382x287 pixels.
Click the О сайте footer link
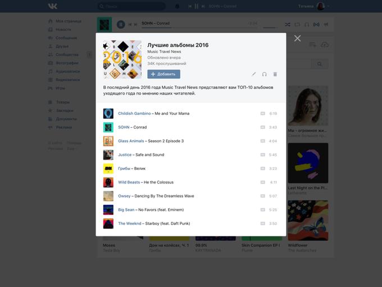55,143
